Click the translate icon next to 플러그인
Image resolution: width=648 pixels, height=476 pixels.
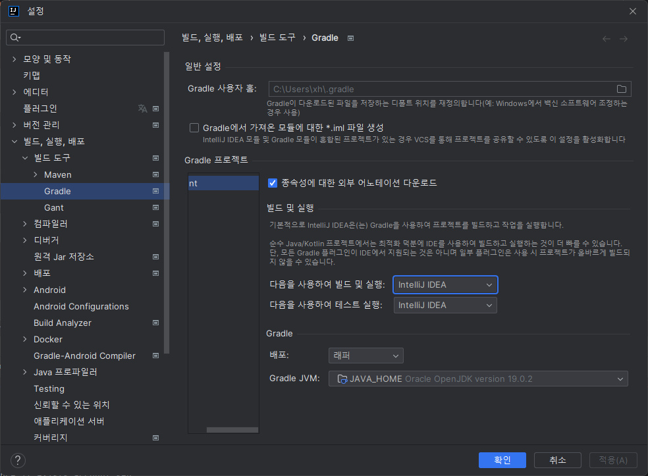tap(143, 108)
